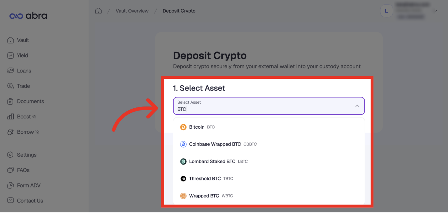Open the Vault icon in sidebar
The height and width of the screenshot is (213, 448).
pos(10,40)
